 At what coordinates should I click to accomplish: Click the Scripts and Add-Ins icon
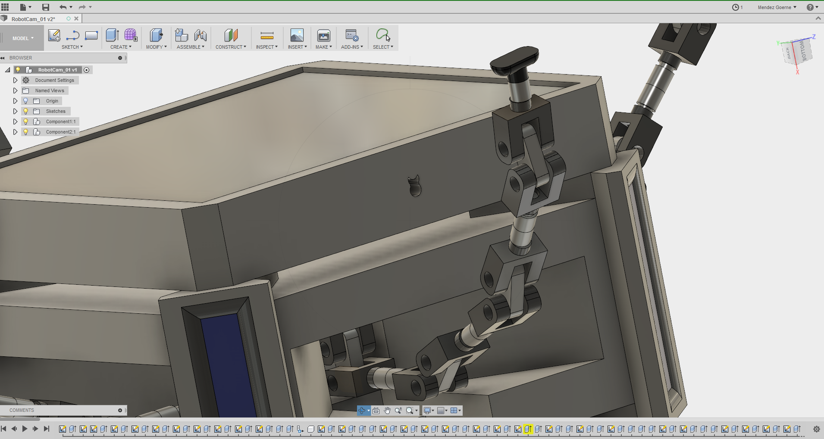tap(352, 35)
